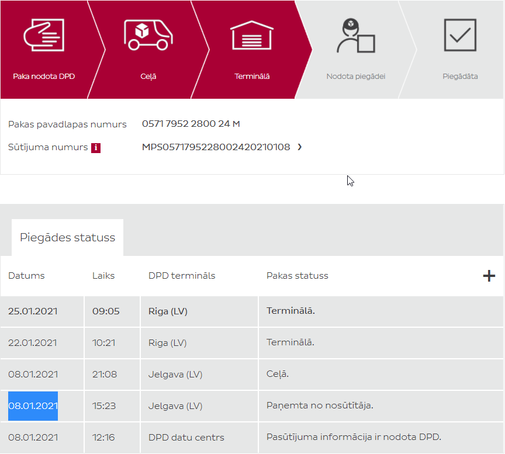
Task: Click the DPD termināls column header
Action: pyautogui.click(x=182, y=276)
